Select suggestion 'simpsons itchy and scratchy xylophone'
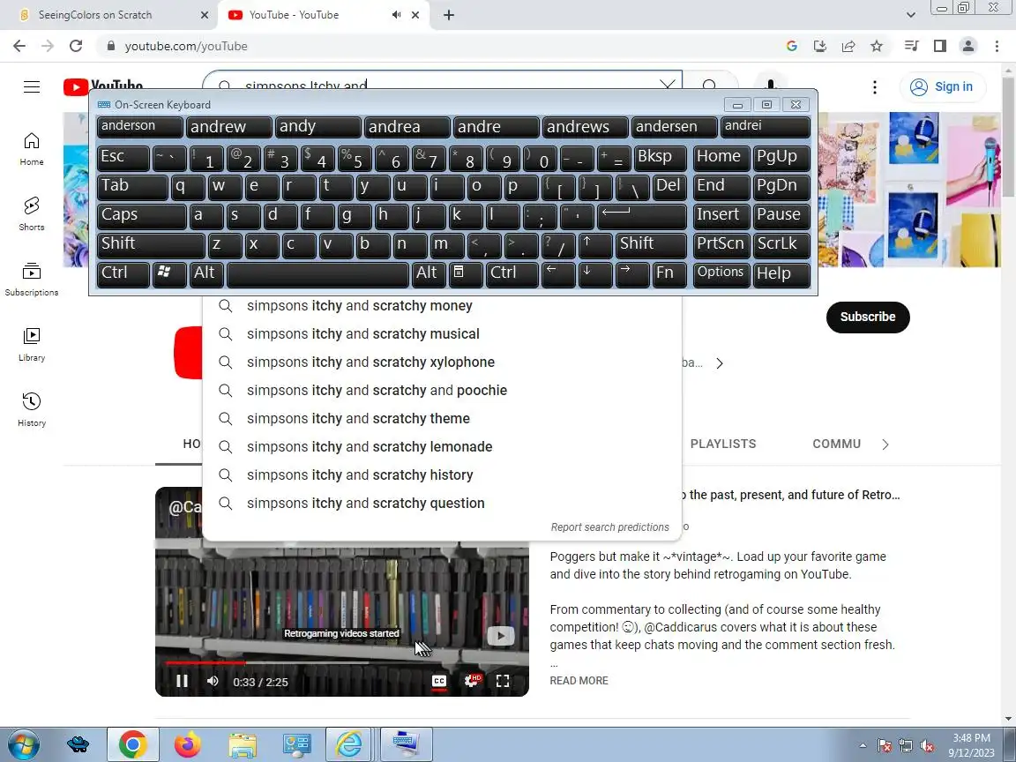1016x762 pixels. coord(442,362)
